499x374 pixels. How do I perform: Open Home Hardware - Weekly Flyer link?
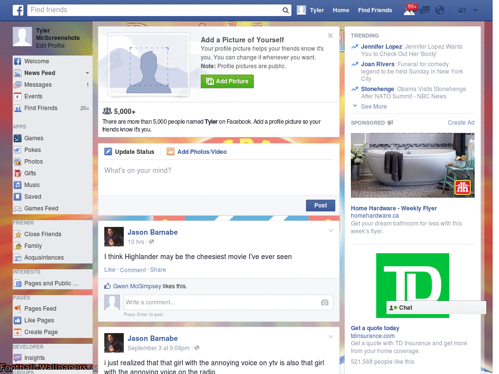click(394, 208)
